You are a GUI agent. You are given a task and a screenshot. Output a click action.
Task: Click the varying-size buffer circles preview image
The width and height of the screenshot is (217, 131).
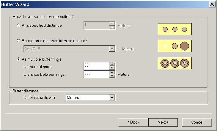click(175, 46)
